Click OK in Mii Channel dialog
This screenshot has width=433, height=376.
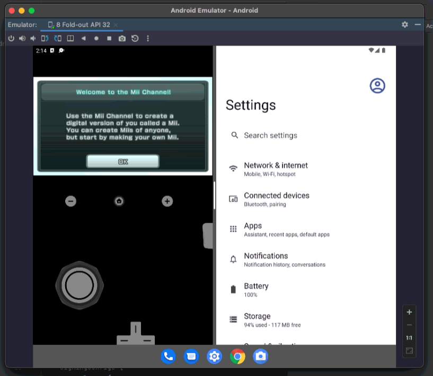123,161
